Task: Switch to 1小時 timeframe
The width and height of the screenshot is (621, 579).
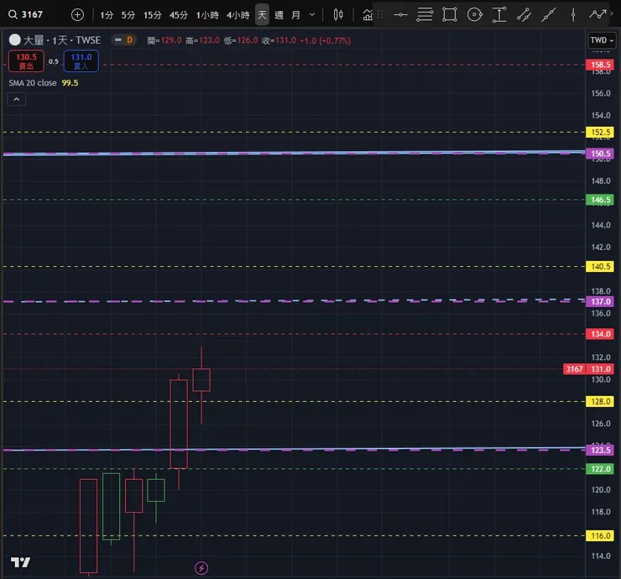Action: pyautogui.click(x=207, y=15)
